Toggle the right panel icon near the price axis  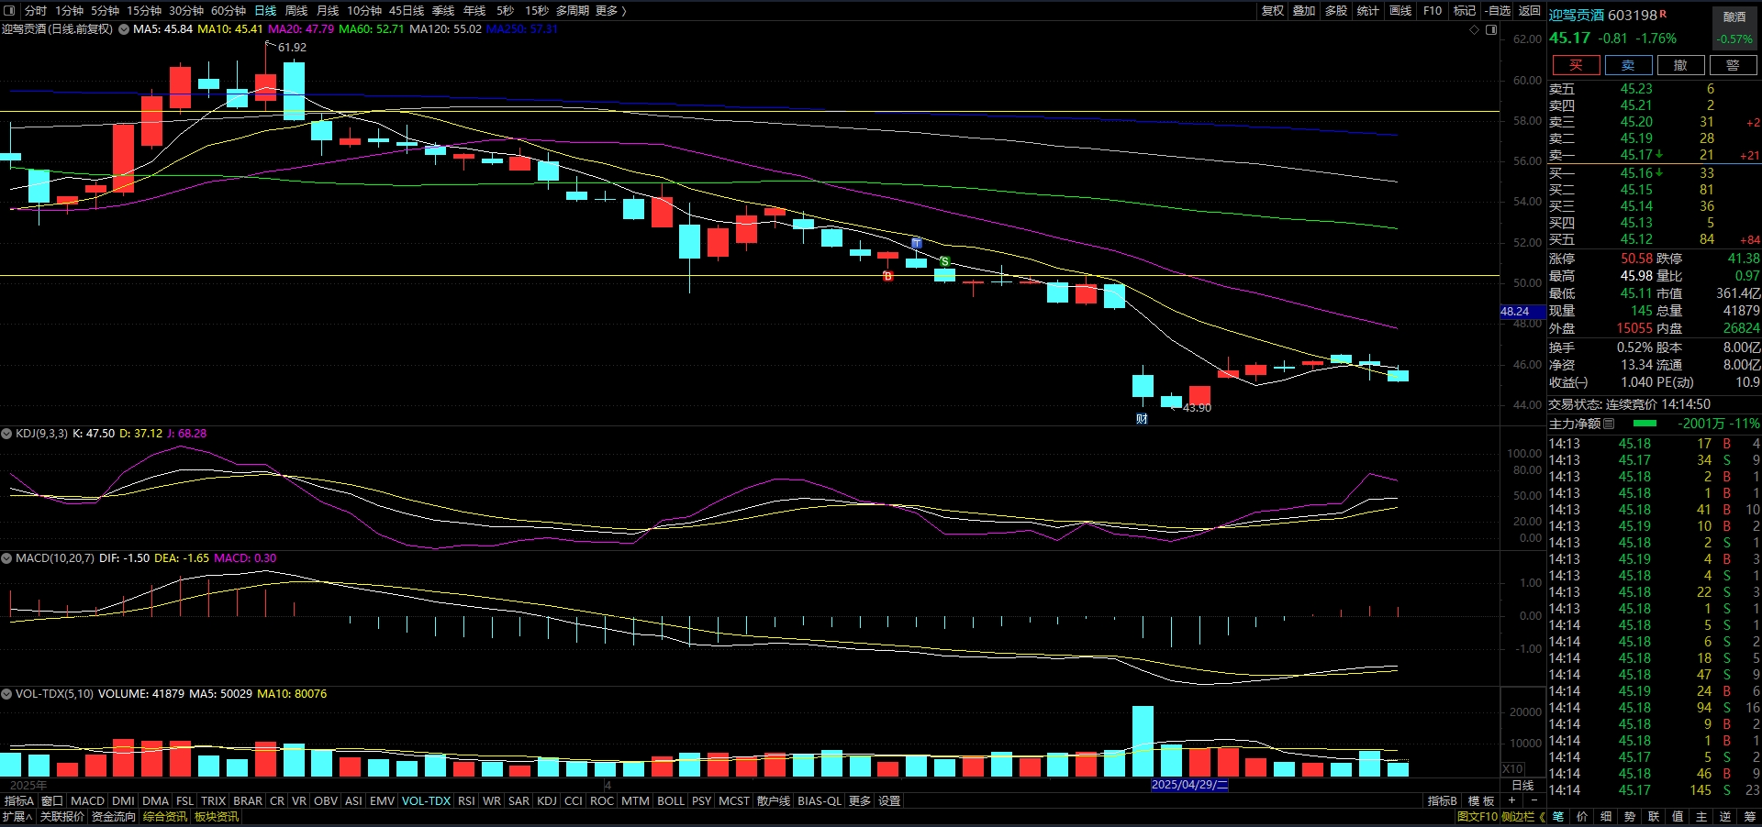(1491, 29)
